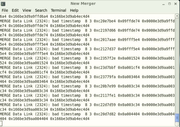Click the scrollbar up arrow
Image resolution: width=180 pixels, height=127 pixels.
click(177, 16)
